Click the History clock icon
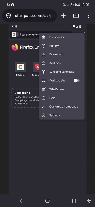The image size is (95, 207). (44, 46)
